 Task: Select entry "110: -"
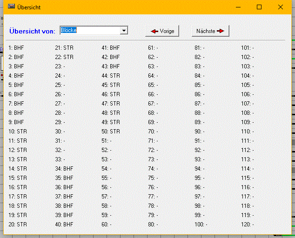(x=248, y=132)
